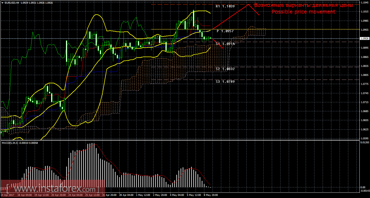The height and width of the screenshot is (198, 370).
Task: Click the S3 1.0789 support label
Action: [225, 82]
